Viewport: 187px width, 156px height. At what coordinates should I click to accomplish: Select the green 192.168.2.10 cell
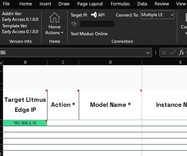[x=25, y=123]
